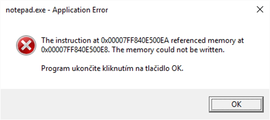The height and width of the screenshot is (120, 270).
Task: Click the red error icon
Action: pos(26,45)
